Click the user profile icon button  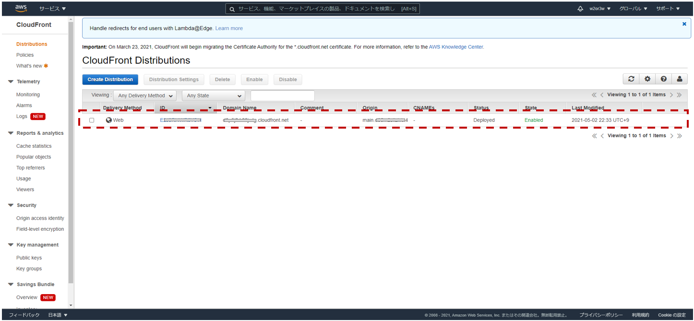pos(680,79)
